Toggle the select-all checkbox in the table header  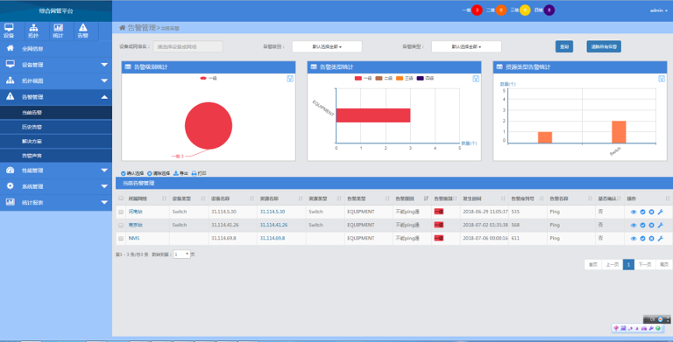pos(121,199)
